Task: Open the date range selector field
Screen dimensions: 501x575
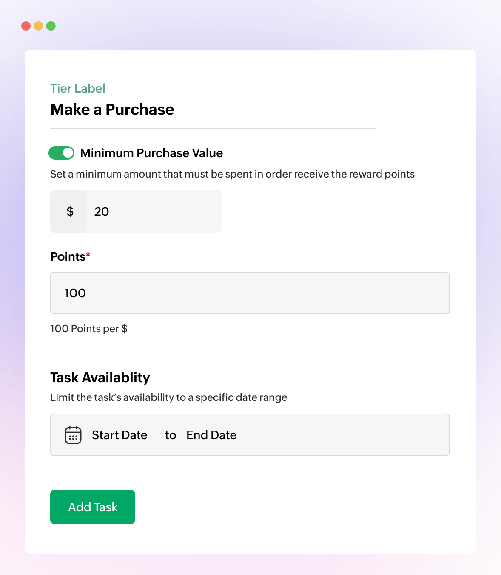Action: (x=250, y=435)
